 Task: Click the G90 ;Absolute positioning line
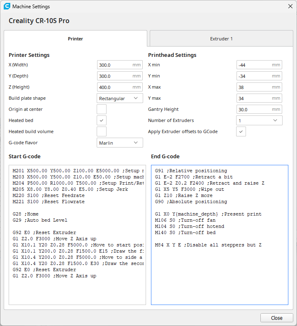(191, 202)
